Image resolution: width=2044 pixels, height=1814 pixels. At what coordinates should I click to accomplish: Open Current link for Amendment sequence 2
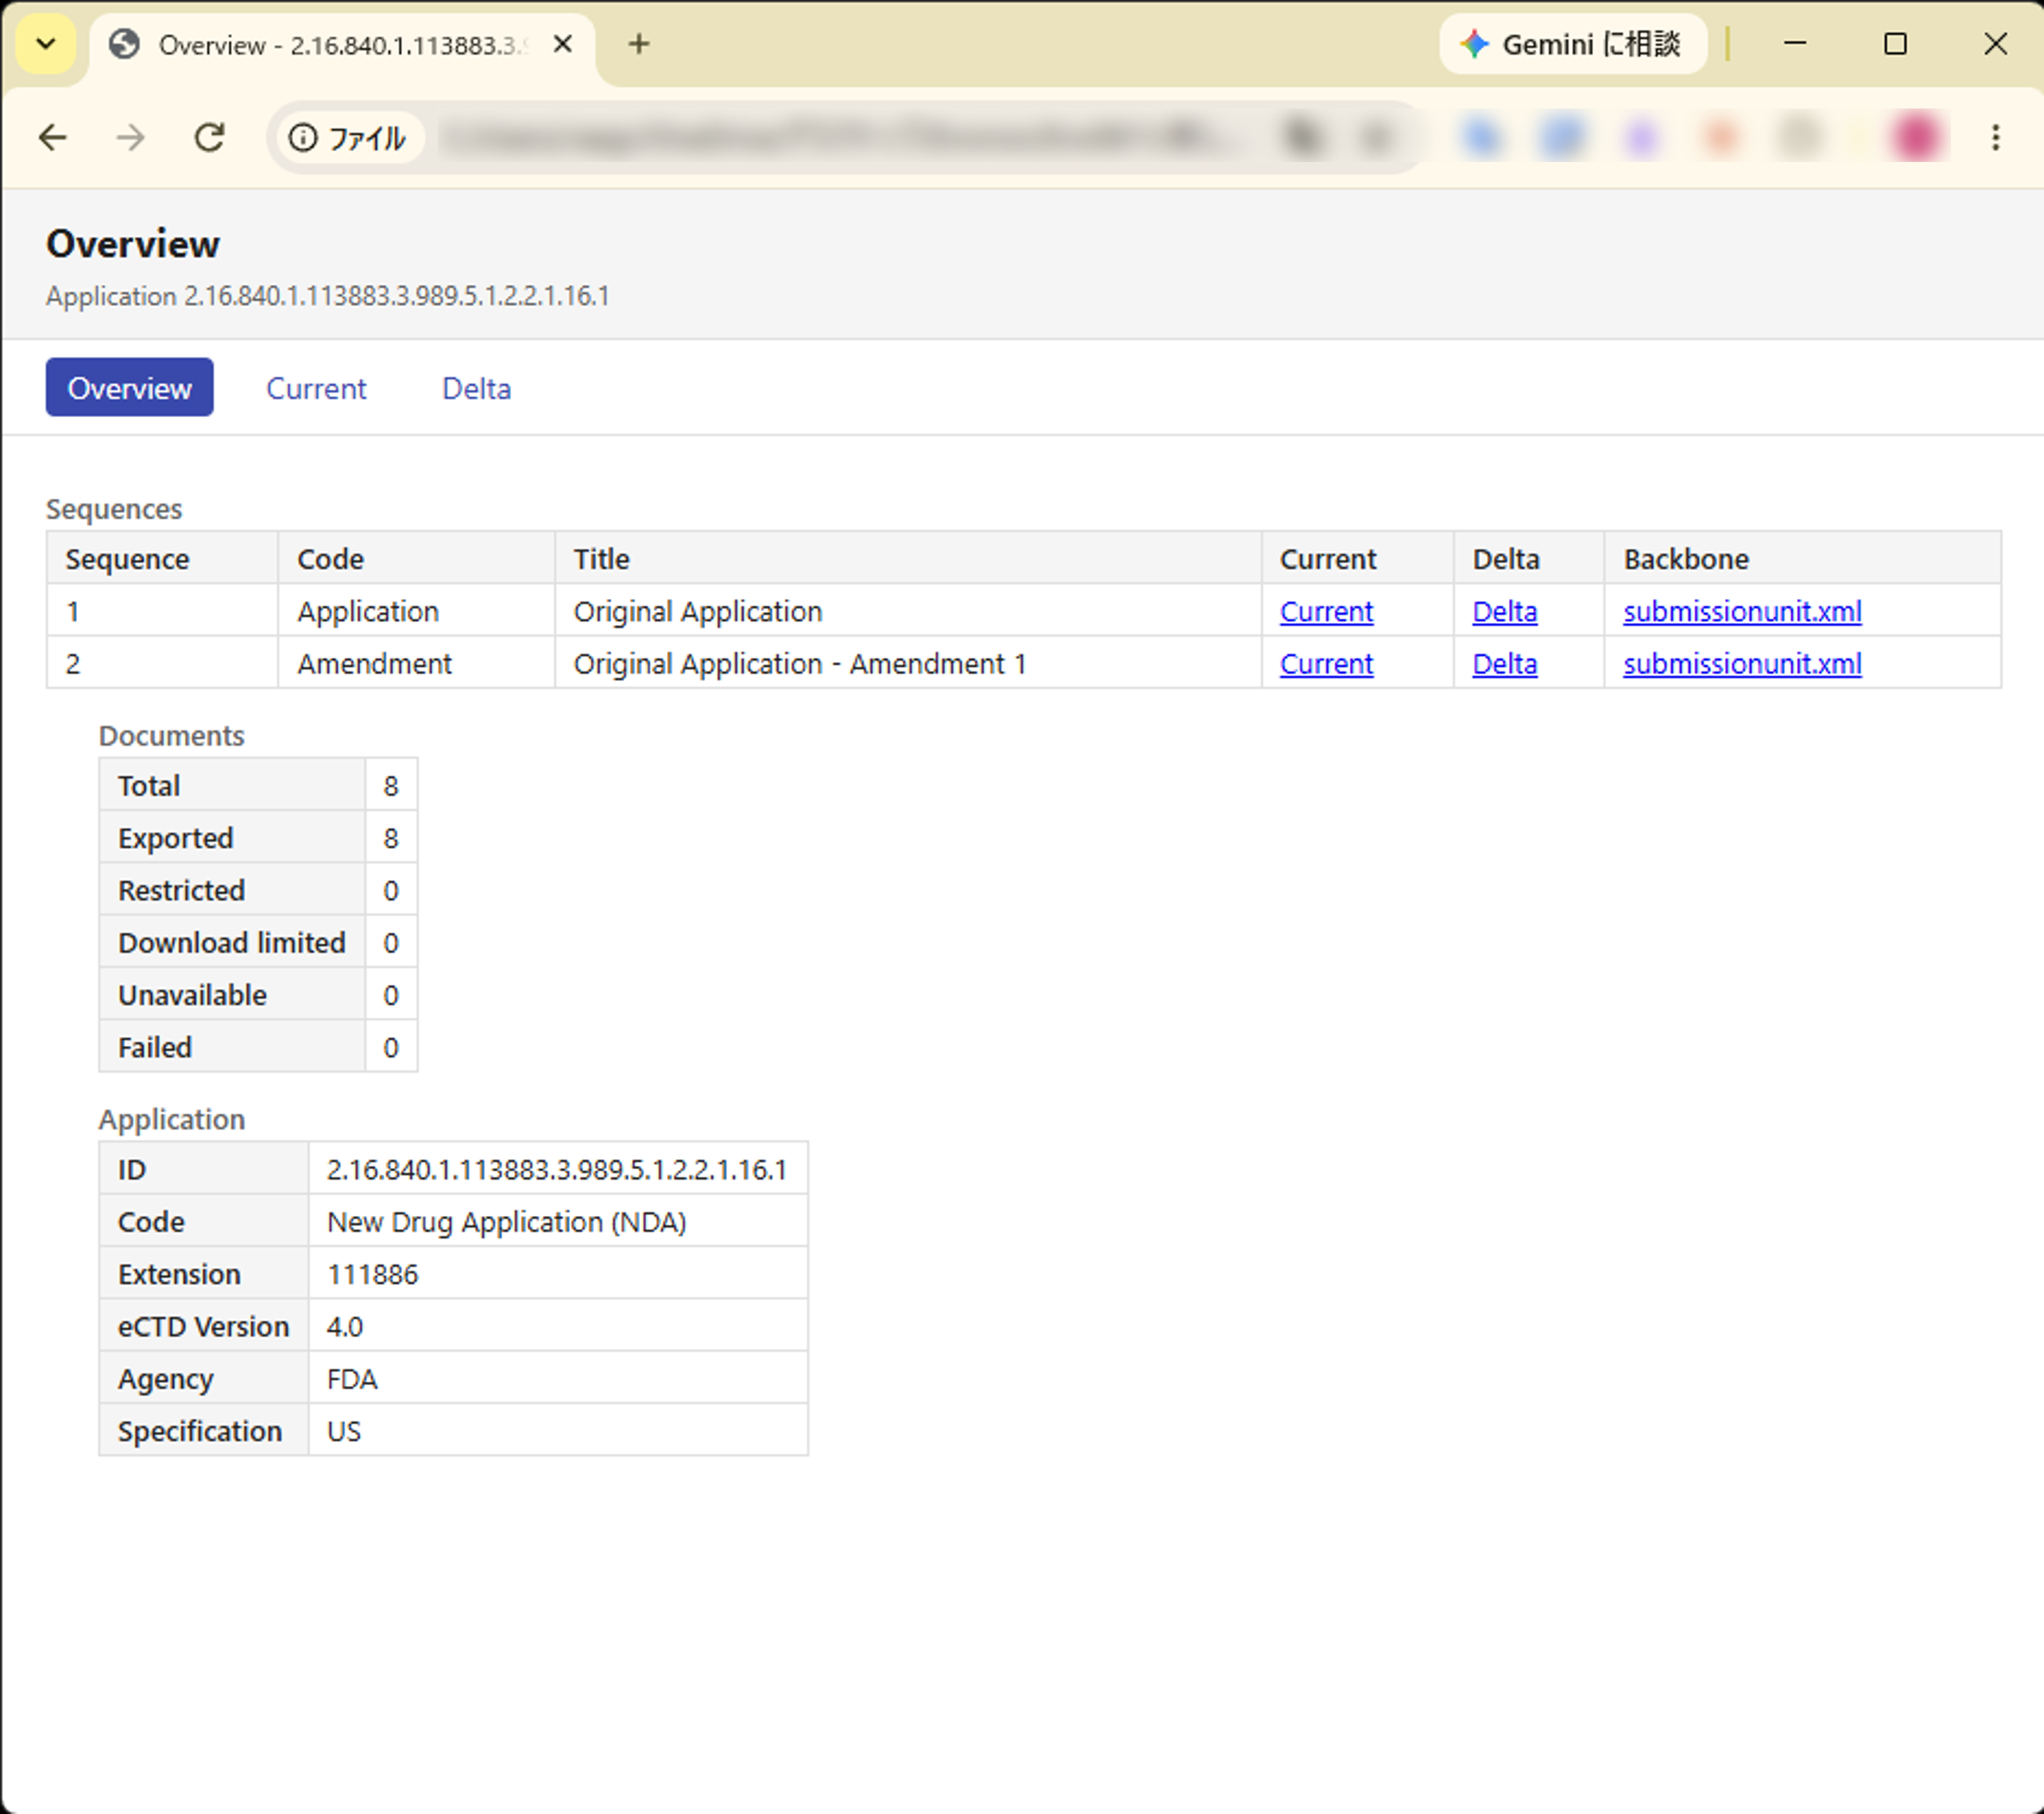[1326, 663]
